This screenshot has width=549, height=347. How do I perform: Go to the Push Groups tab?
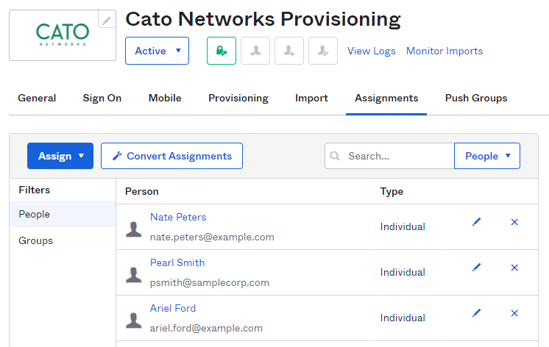tap(475, 98)
